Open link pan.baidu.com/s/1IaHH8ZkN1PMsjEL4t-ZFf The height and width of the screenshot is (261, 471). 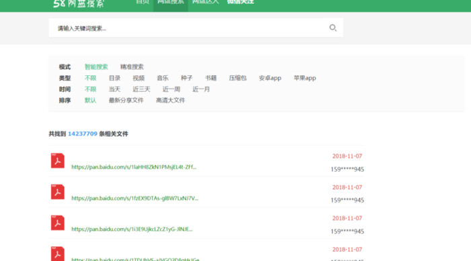134,167
